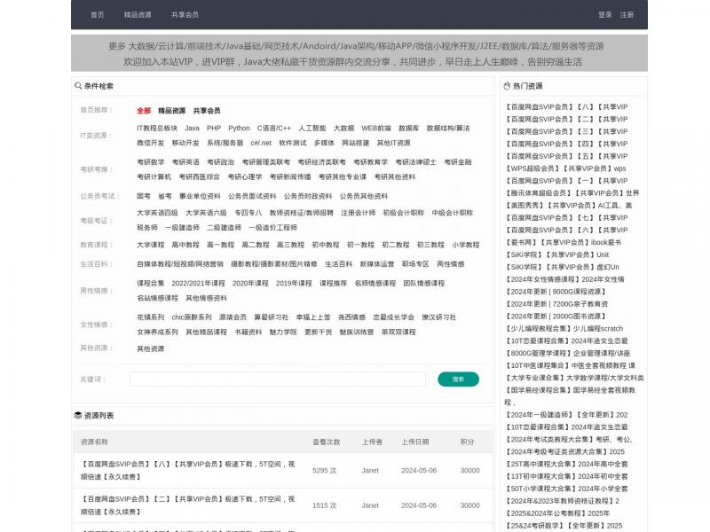Image resolution: width=710 pixels, height=532 pixels.
Task: Filter by Python category
Action: coord(239,128)
